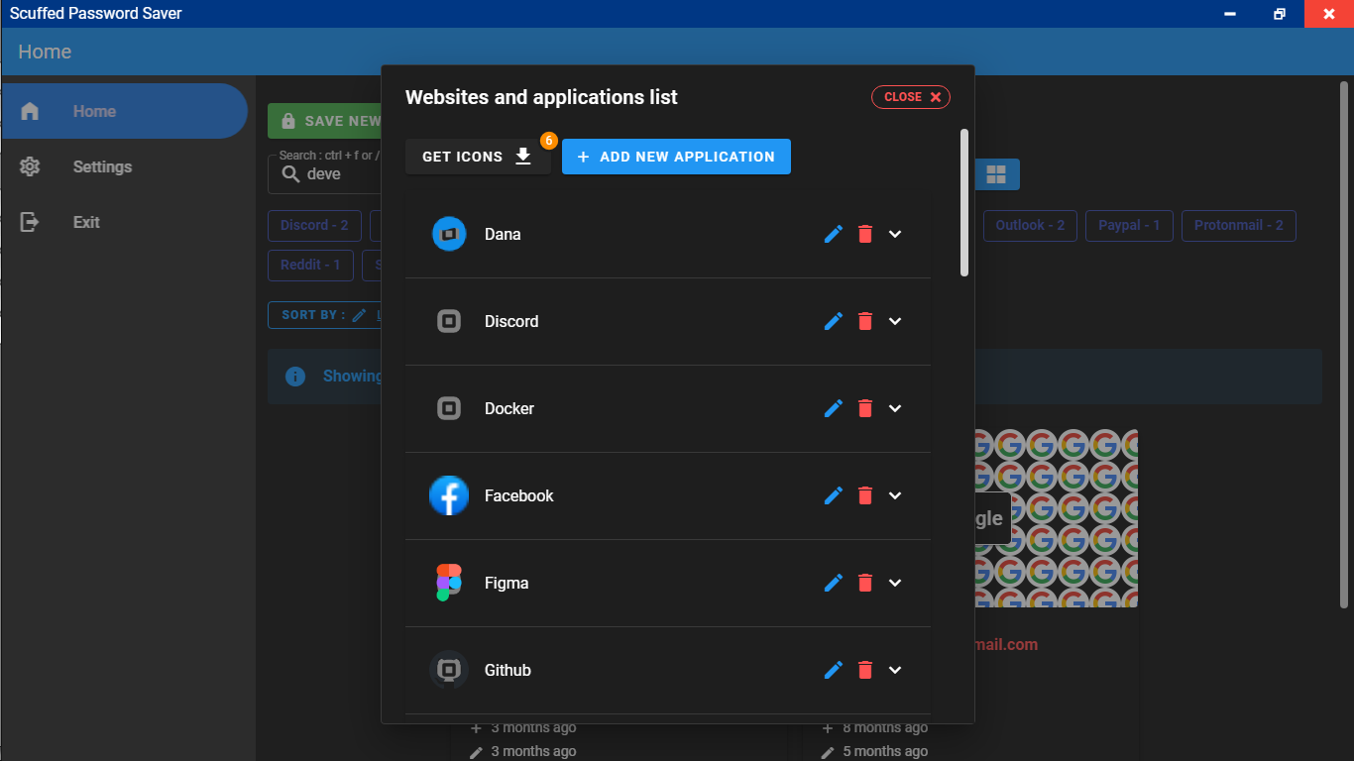Delete the Discord entry
The image size is (1354, 761).
tap(865, 321)
